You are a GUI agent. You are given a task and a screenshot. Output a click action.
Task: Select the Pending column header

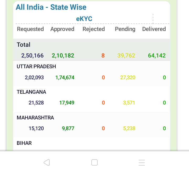125,29
